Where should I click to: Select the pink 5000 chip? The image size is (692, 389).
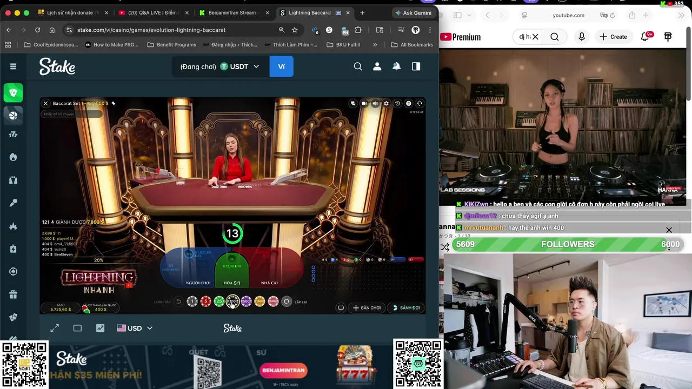pos(273,301)
